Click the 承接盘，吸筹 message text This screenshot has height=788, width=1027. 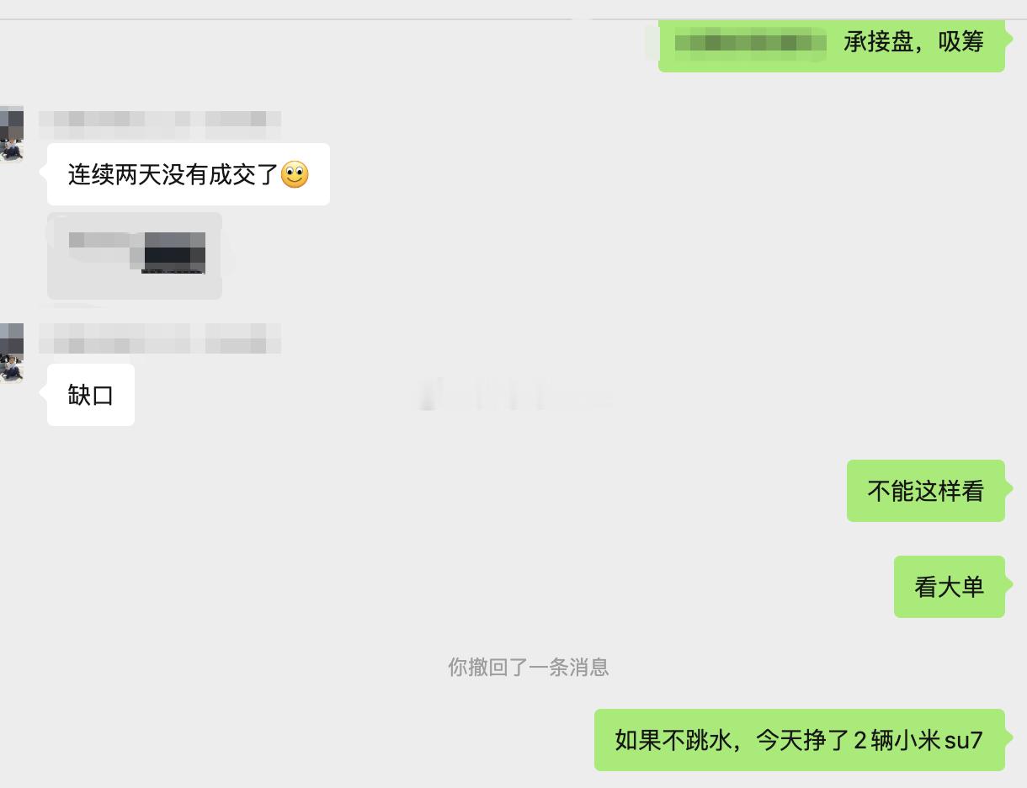pos(913,41)
